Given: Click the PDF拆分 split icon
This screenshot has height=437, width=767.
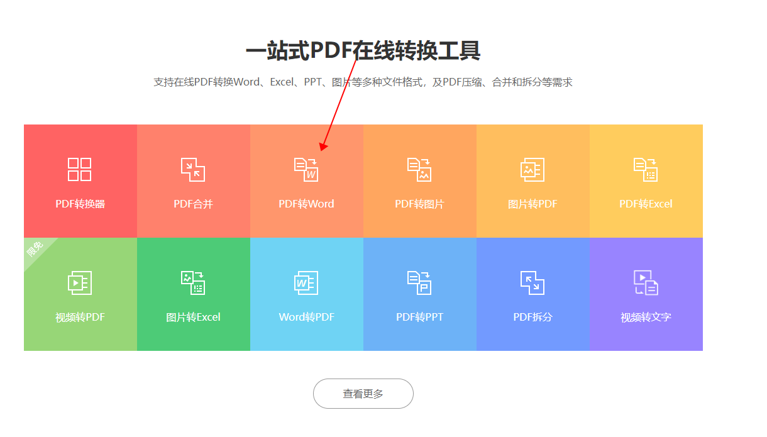Looking at the screenshot, I should (532, 283).
